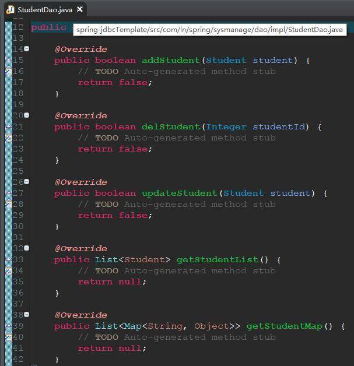Click 'return false;' on line 23
Viewport: 354px width, 366px height.
point(115,149)
